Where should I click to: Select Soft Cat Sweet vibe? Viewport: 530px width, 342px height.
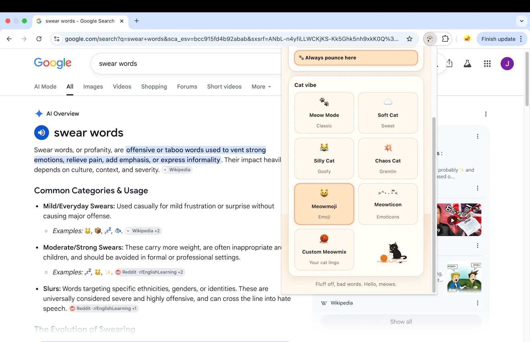tap(388, 113)
